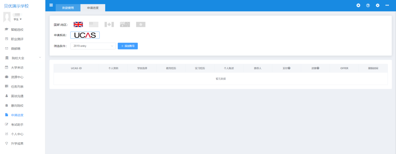Open the help question mark icon
This screenshot has height=154, width=396.
pos(368,5)
